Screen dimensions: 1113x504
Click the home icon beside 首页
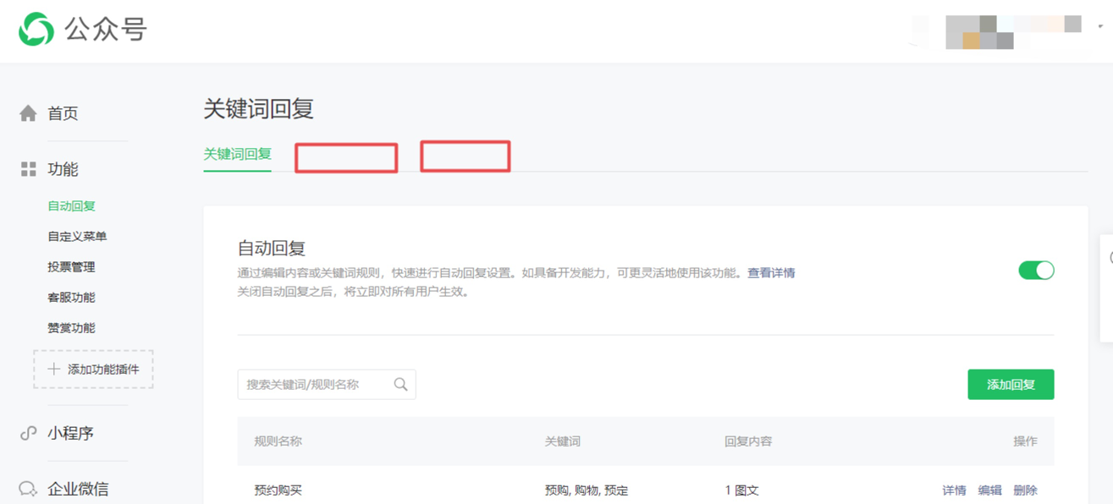(x=28, y=113)
